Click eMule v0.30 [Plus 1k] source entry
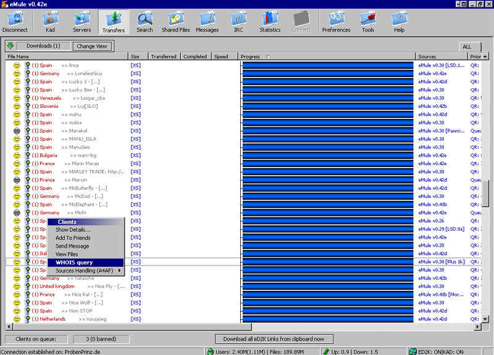The height and width of the screenshot is (355, 494). [442, 261]
